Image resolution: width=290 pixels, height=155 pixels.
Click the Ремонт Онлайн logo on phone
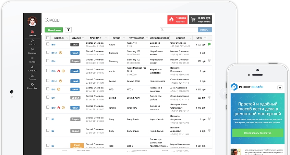pos(247,87)
